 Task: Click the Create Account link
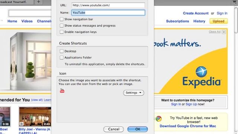pos(196,13)
